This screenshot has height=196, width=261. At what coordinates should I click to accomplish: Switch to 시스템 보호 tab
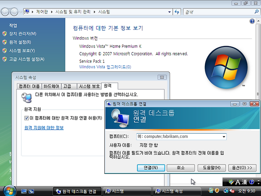[89, 86]
